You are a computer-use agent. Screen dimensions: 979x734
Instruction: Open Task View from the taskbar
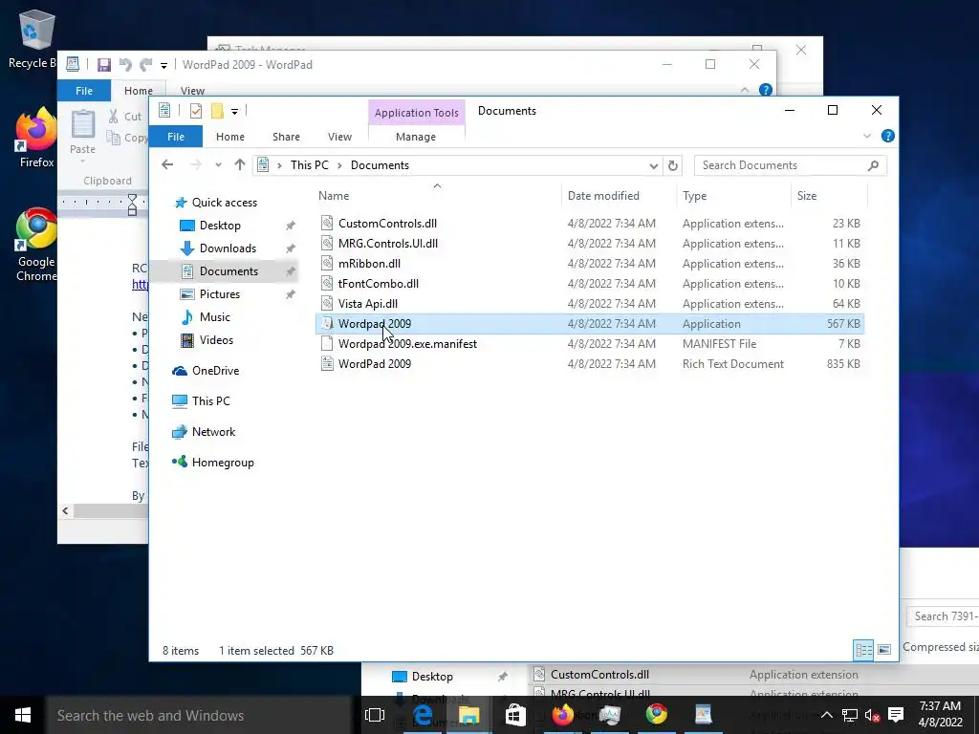pyautogui.click(x=375, y=715)
